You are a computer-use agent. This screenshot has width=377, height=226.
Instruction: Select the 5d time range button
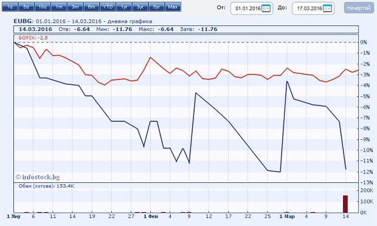click(26, 7)
